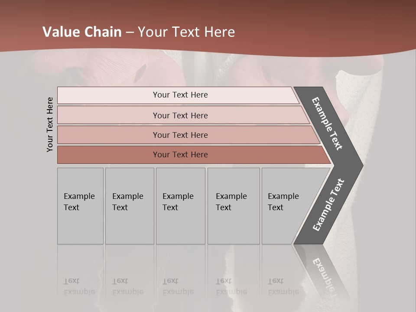Click the mirrored reflection under the first gray box

[x=80, y=277]
